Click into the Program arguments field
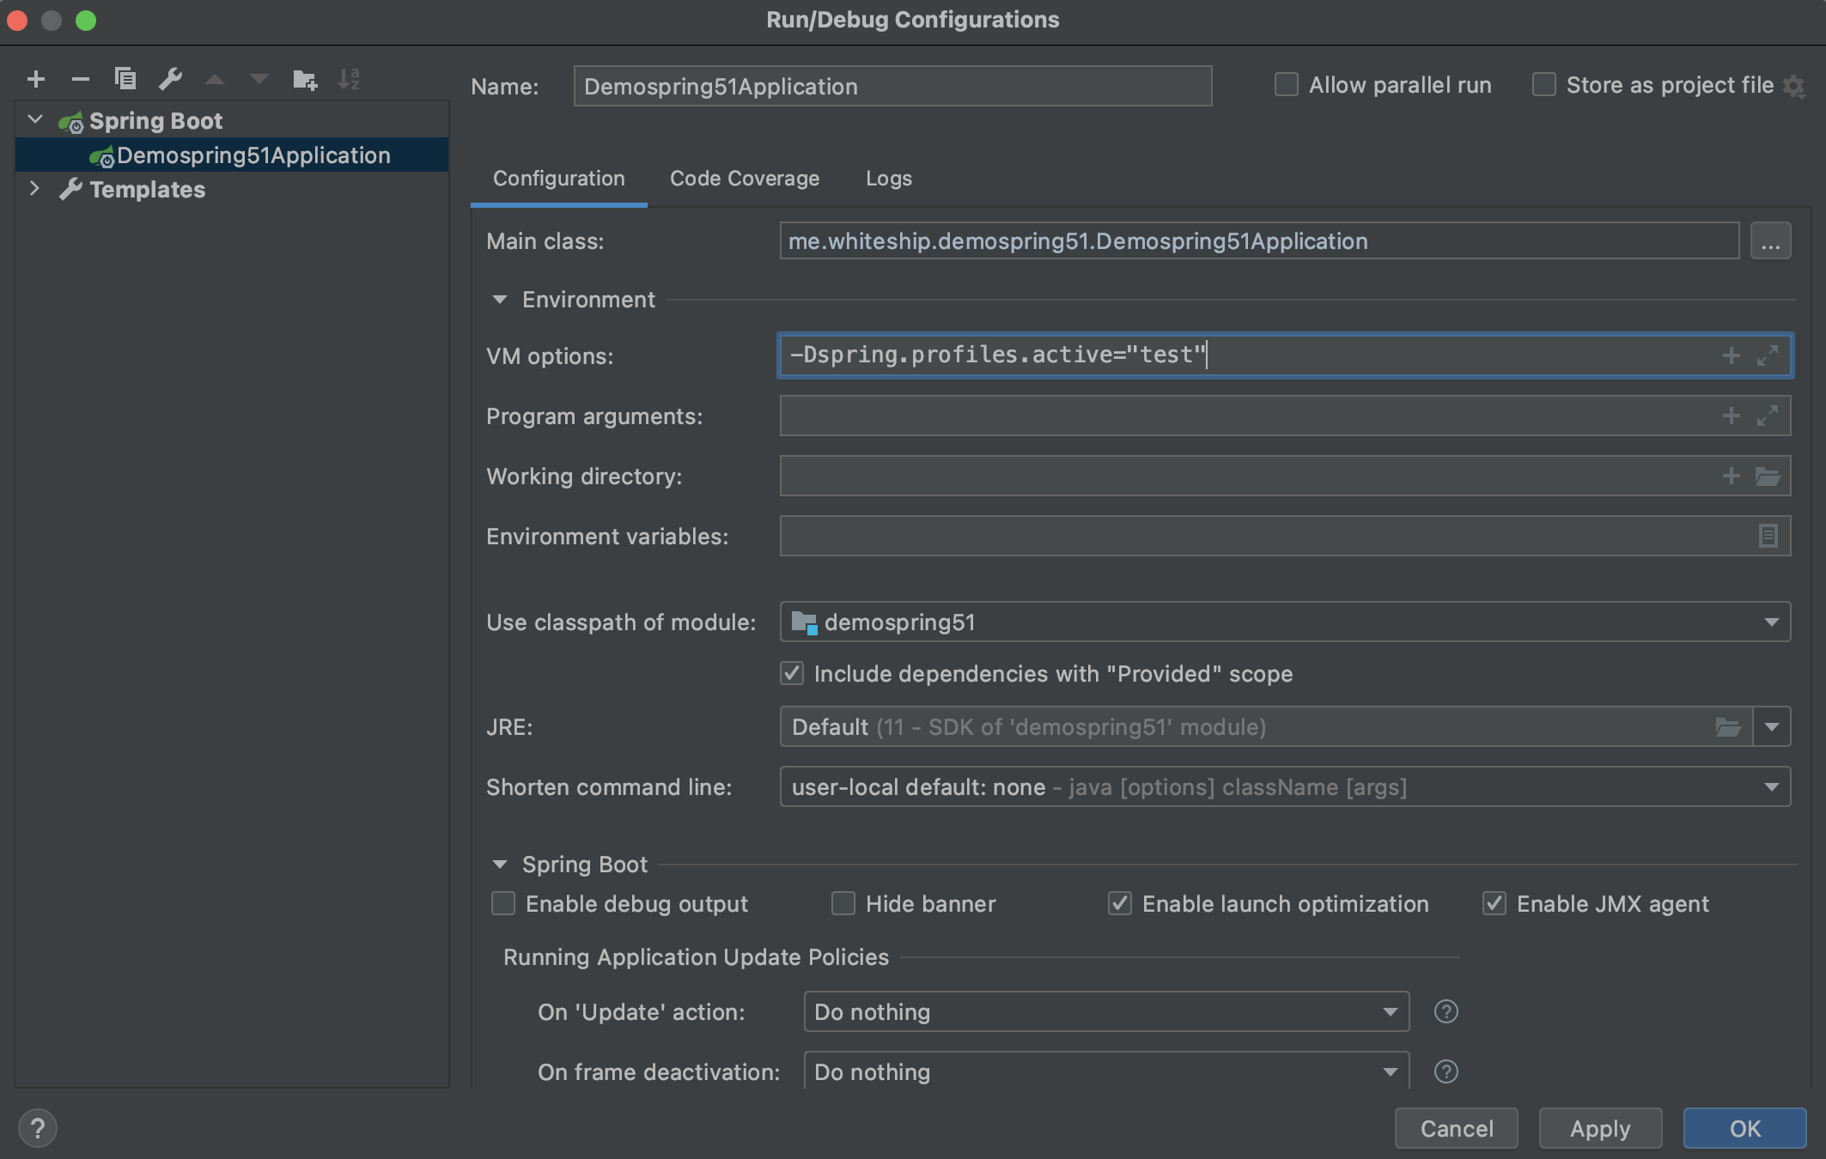Image resolution: width=1826 pixels, height=1159 pixels. 1245,416
